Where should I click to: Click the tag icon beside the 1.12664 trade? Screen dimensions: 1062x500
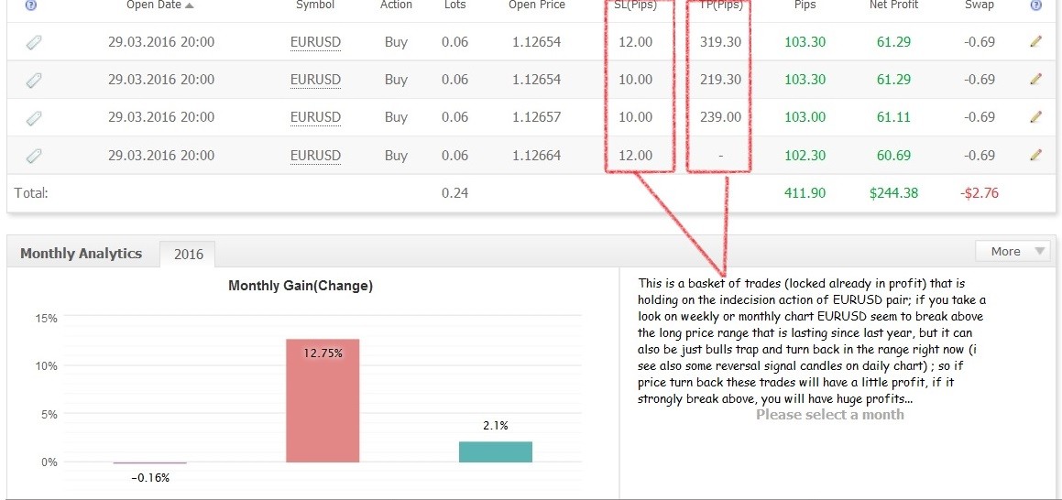pyautogui.click(x=33, y=155)
